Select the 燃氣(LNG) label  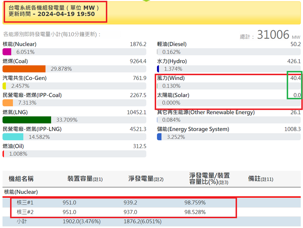point(15,112)
